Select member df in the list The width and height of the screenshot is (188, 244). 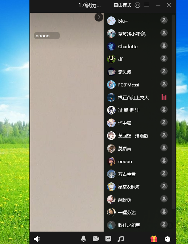coord(137,59)
